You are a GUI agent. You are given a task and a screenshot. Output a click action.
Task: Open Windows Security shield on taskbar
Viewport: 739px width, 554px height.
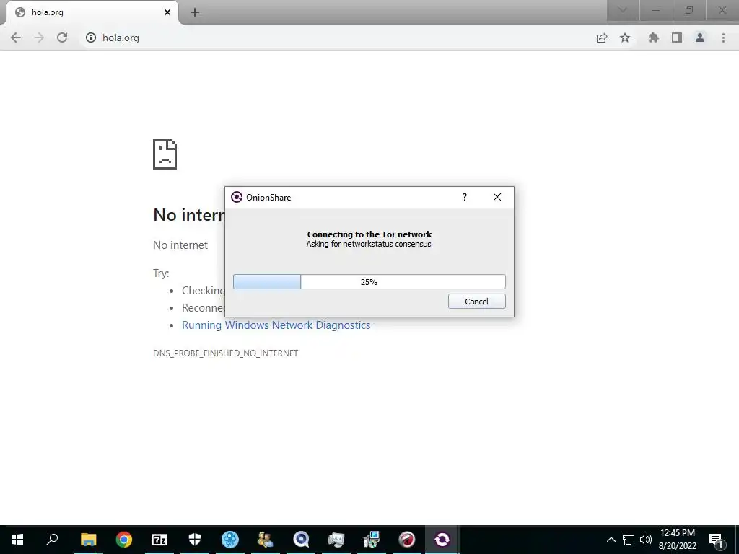[195, 540]
